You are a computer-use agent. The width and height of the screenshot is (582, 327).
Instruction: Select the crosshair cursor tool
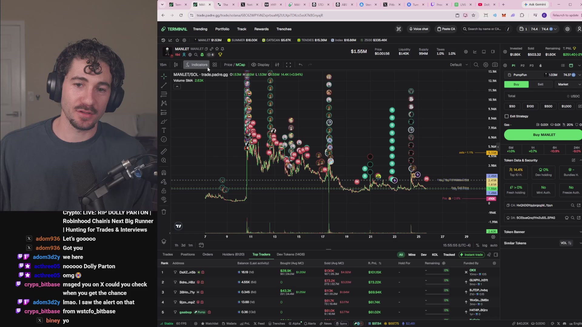click(x=164, y=76)
